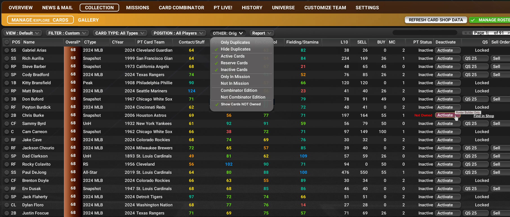
Task: Advance to next page using right arrow
Action: click(508, 33)
